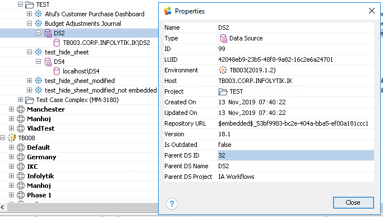
Task: Click the Infolytik site globe icon
Action: [21, 176]
